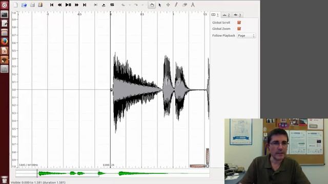The image size is (328, 184).
Task: Toggle Solo Current Pane playback
Action: coord(112,5)
